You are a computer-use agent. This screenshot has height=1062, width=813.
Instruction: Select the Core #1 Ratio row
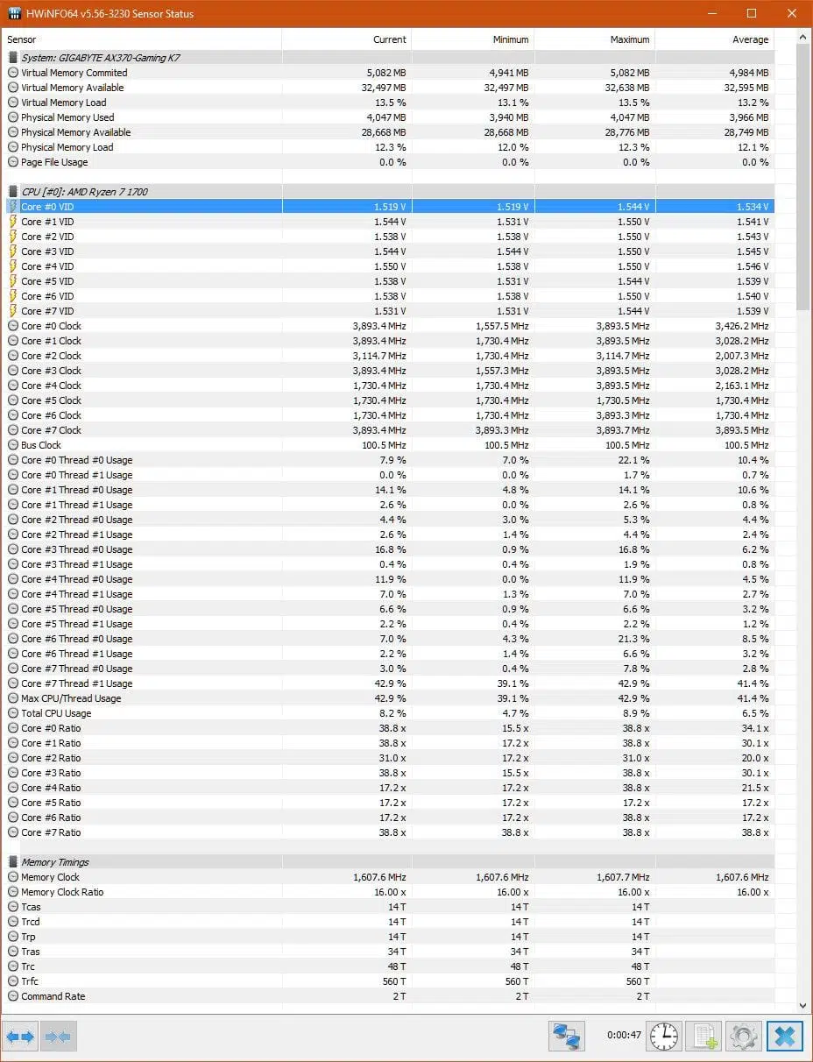click(x=389, y=743)
